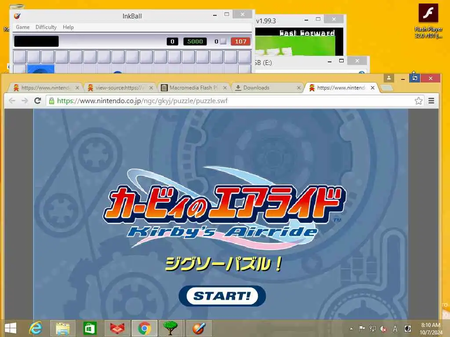450x337 pixels.
Task: Open the Chrome hamburger menu
Action: (x=431, y=100)
